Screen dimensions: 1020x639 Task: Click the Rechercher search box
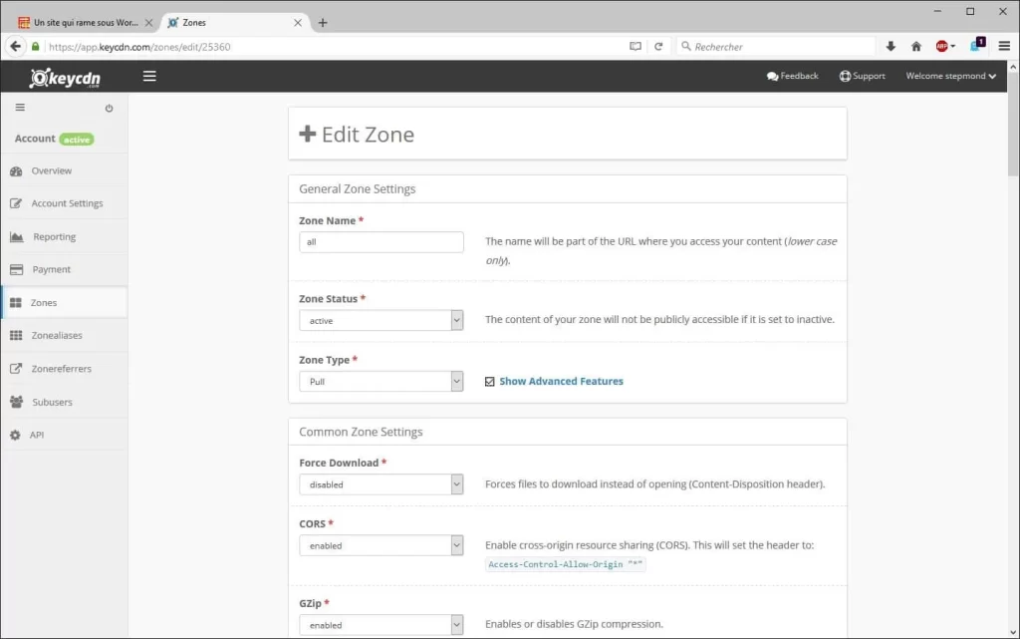(x=777, y=47)
